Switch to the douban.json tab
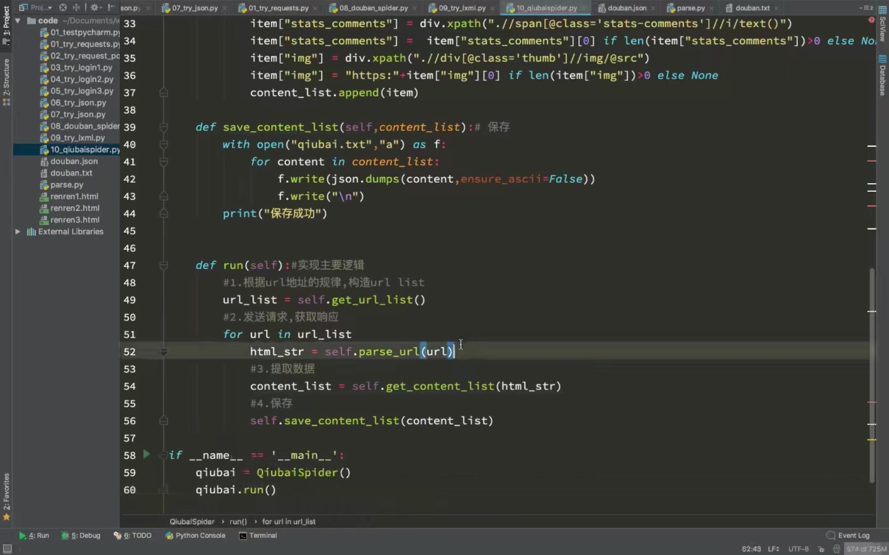Screen dimensions: 889x555 click(x=626, y=8)
